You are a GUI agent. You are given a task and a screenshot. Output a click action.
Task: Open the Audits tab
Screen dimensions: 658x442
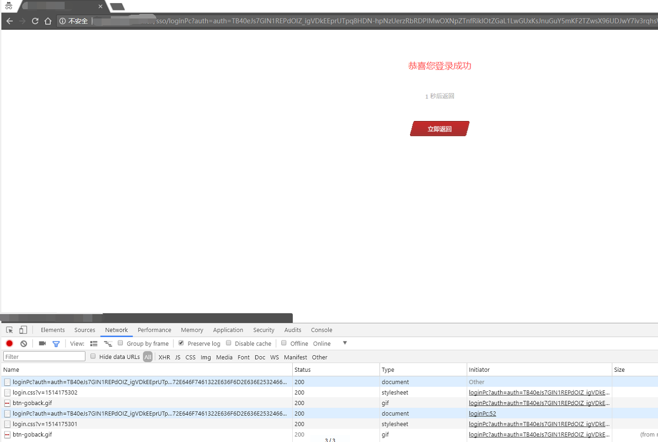pyautogui.click(x=293, y=330)
